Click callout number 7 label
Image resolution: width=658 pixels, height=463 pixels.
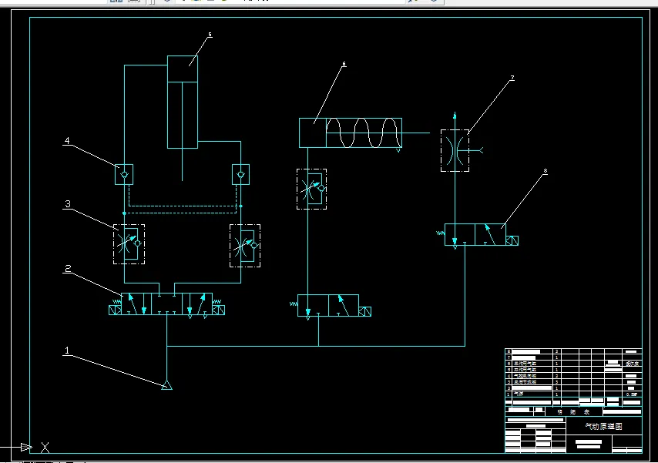[x=512, y=78]
